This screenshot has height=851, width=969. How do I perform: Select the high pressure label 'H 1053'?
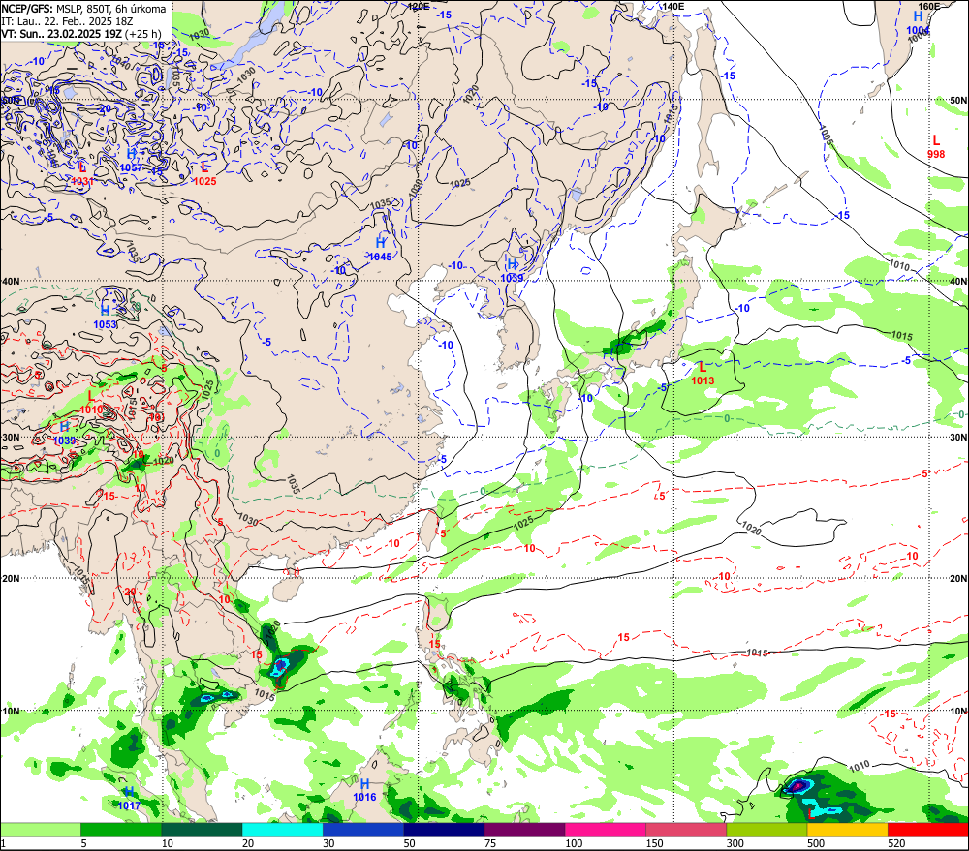(105, 317)
